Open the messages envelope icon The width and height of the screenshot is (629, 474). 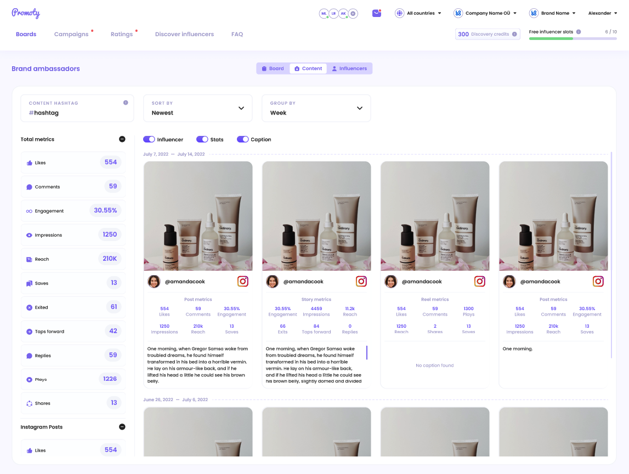coord(376,13)
